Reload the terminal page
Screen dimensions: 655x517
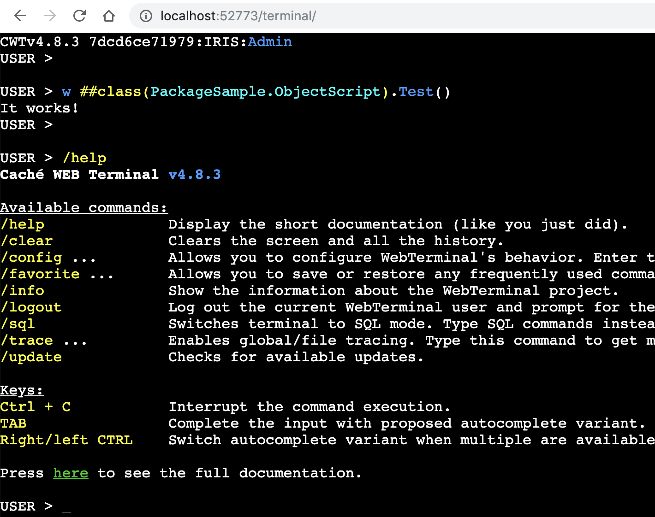click(x=79, y=16)
